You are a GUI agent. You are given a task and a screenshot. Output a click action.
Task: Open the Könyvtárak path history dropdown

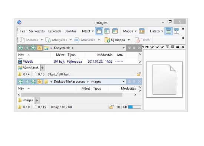tap(124, 48)
